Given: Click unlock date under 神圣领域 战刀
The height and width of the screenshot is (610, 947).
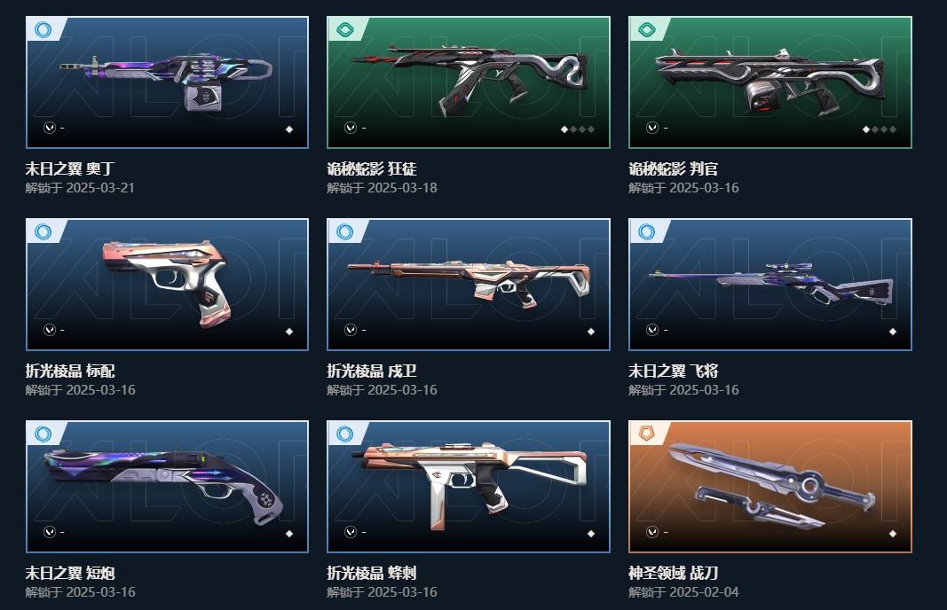Looking at the screenshot, I should 683,592.
